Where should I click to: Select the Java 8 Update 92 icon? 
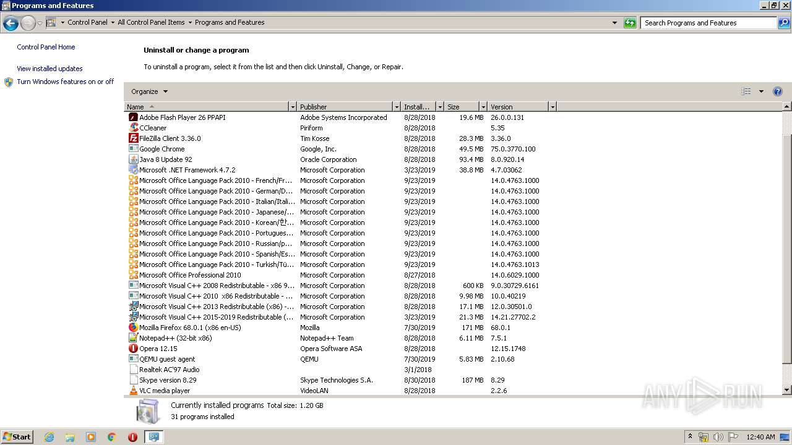pos(133,159)
